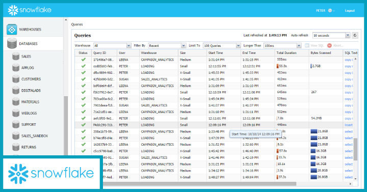
Task: Click select link for query 358a1b75-59
Action: (349, 132)
